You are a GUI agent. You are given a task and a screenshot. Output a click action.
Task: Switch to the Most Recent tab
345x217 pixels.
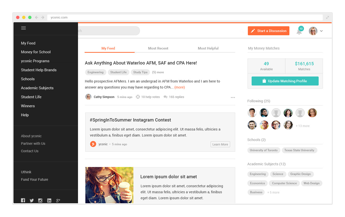[158, 48]
